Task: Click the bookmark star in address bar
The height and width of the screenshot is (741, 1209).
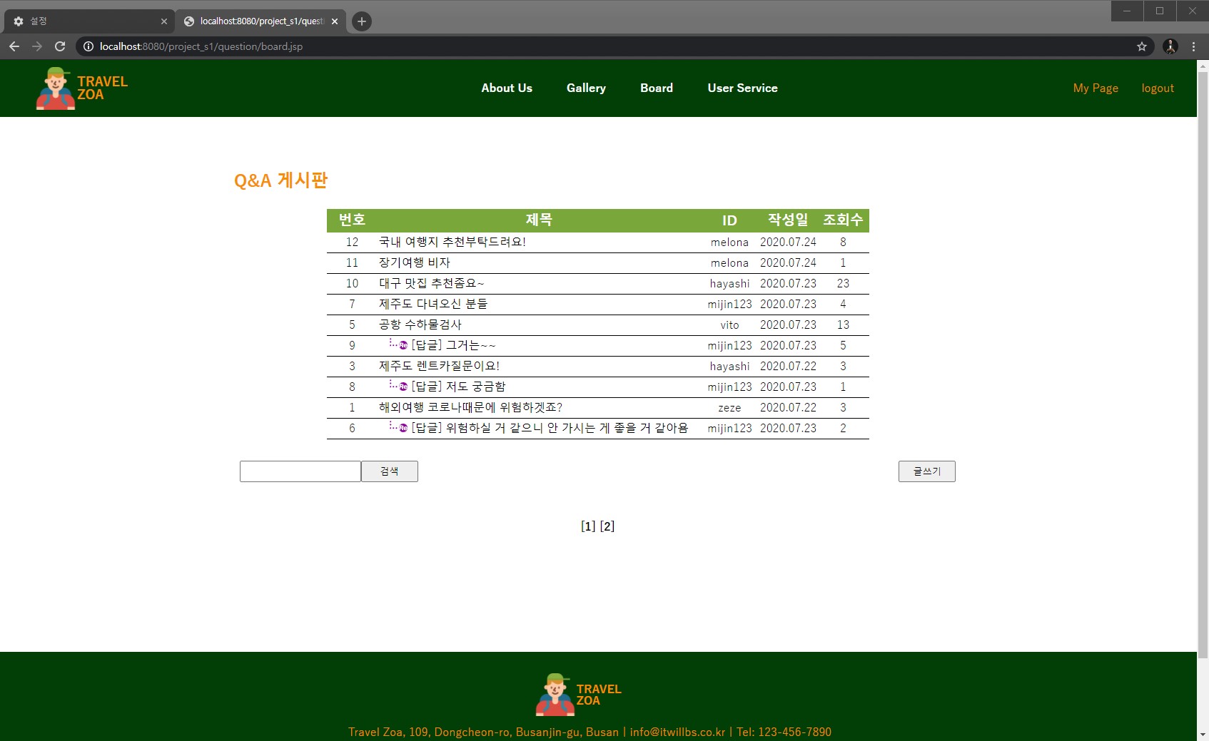Action: [1143, 46]
